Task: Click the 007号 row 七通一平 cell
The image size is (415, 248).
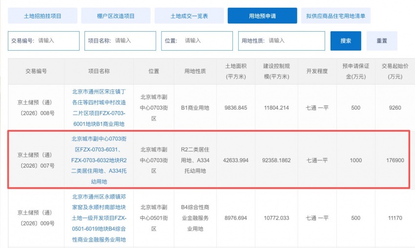Action: coord(317,160)
